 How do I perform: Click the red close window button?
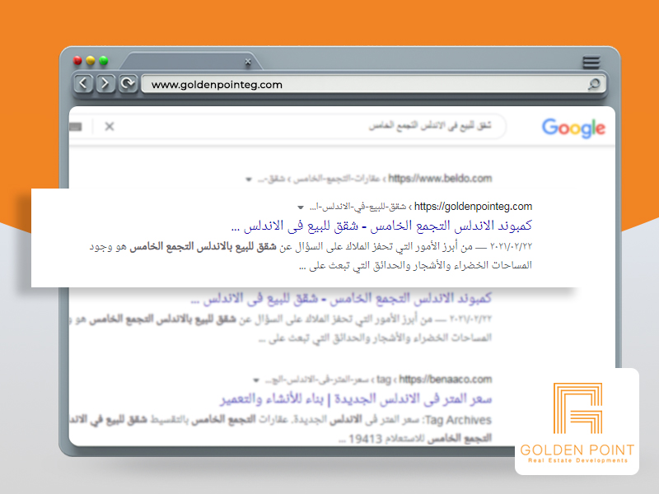[77, 60]
